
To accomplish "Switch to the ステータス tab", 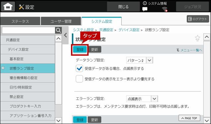I will (20, 21).
